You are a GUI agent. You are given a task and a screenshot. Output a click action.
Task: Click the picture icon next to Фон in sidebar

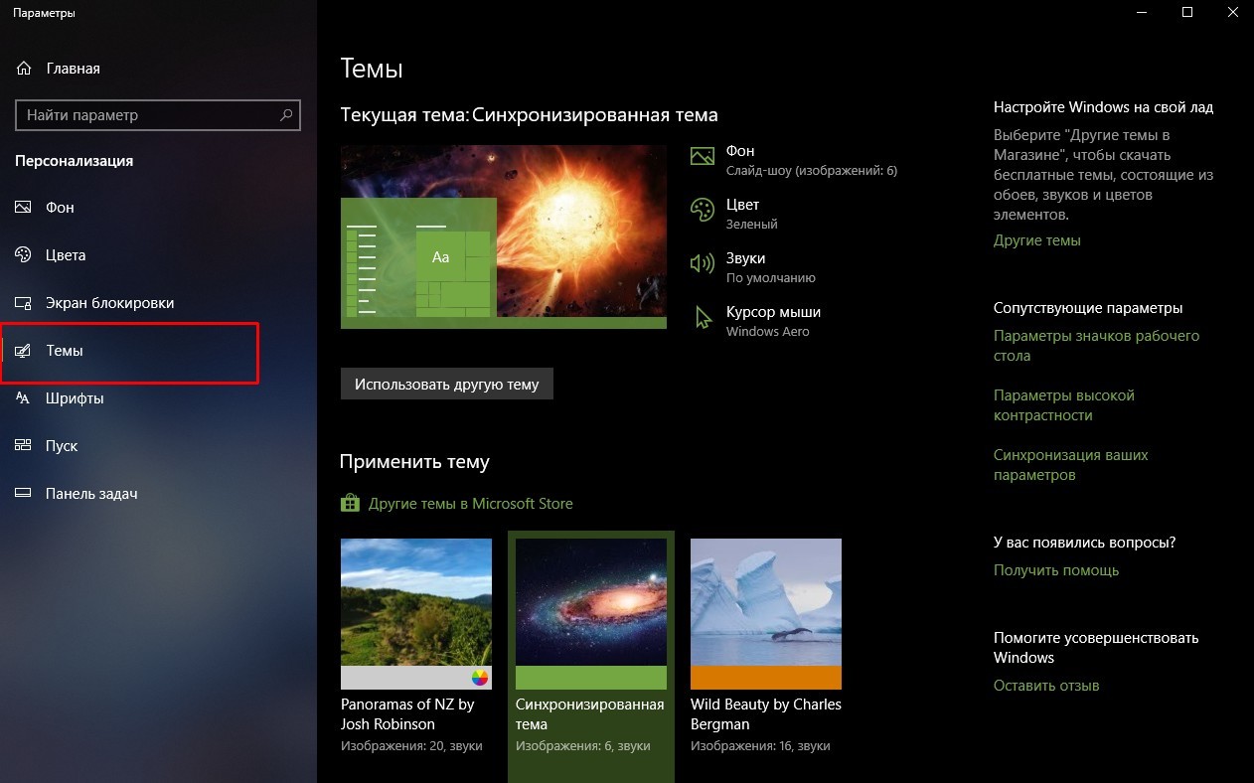click(24, 208)
